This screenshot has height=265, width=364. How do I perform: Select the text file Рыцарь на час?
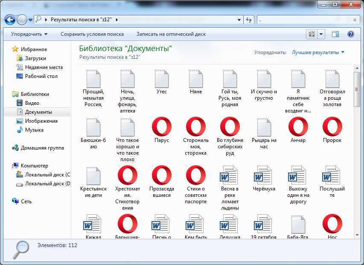click(x=264, y=134)
